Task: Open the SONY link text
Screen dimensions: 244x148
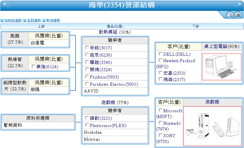Action: (169, 136)
